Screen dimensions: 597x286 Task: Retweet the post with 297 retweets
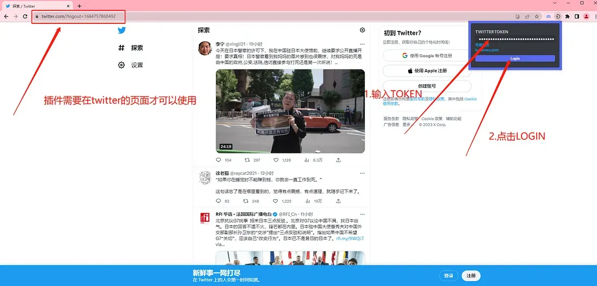click(x=247, y=160)
